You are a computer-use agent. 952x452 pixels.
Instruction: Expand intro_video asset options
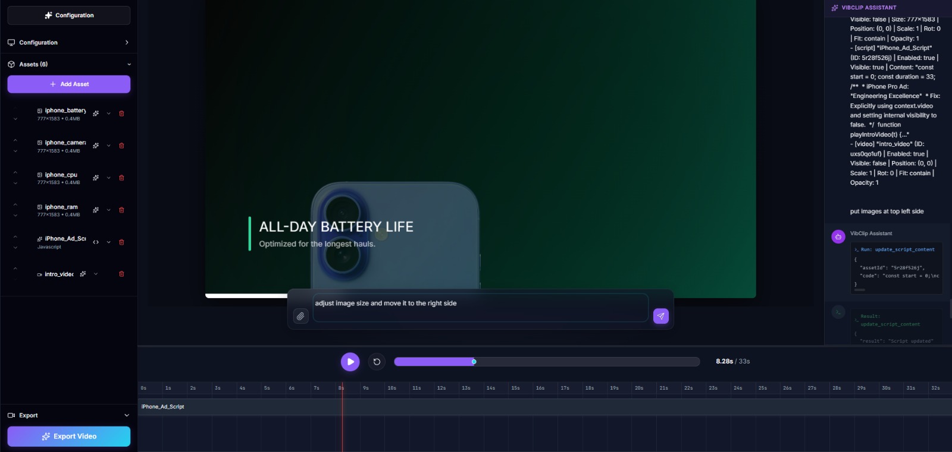[x=96, y=274]
